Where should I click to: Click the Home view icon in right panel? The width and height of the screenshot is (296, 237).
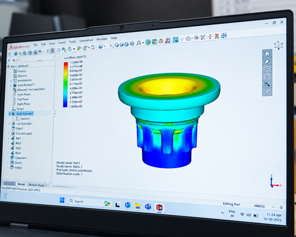(x=267, y=54)
